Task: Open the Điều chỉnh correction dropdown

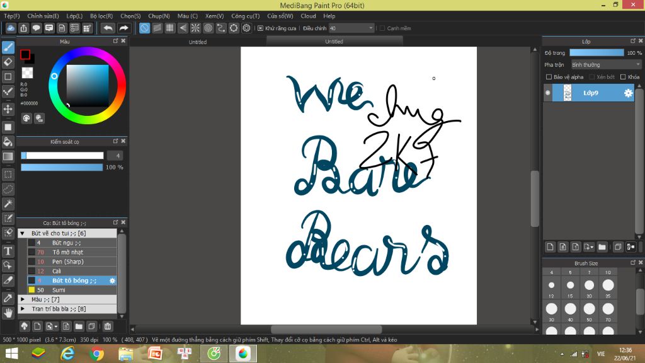Action: (351, 28)
